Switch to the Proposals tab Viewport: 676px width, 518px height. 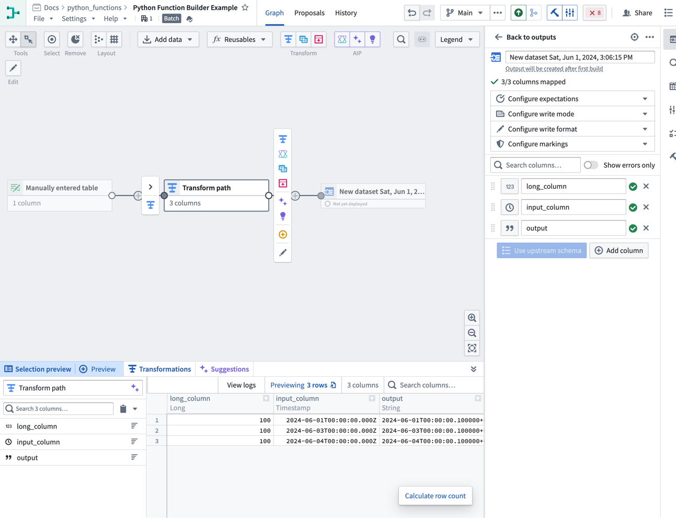[310, 13]
